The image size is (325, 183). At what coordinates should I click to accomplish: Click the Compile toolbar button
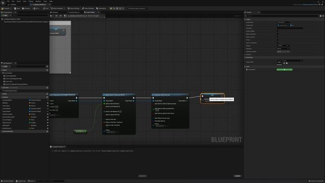coord(6,9)
